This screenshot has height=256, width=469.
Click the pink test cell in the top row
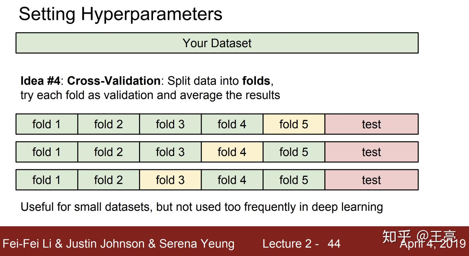pos(371,124)
